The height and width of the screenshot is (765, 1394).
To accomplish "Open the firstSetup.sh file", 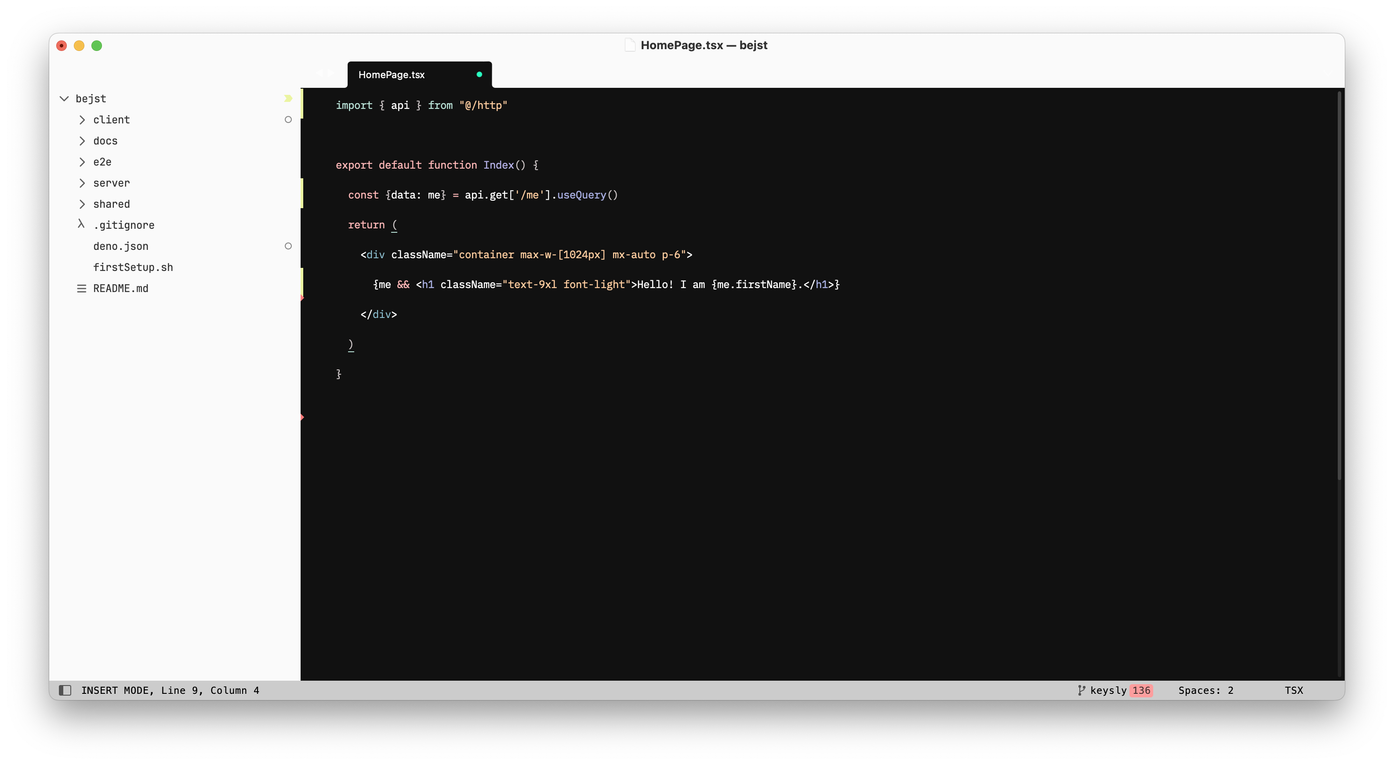I will (133, 267).
